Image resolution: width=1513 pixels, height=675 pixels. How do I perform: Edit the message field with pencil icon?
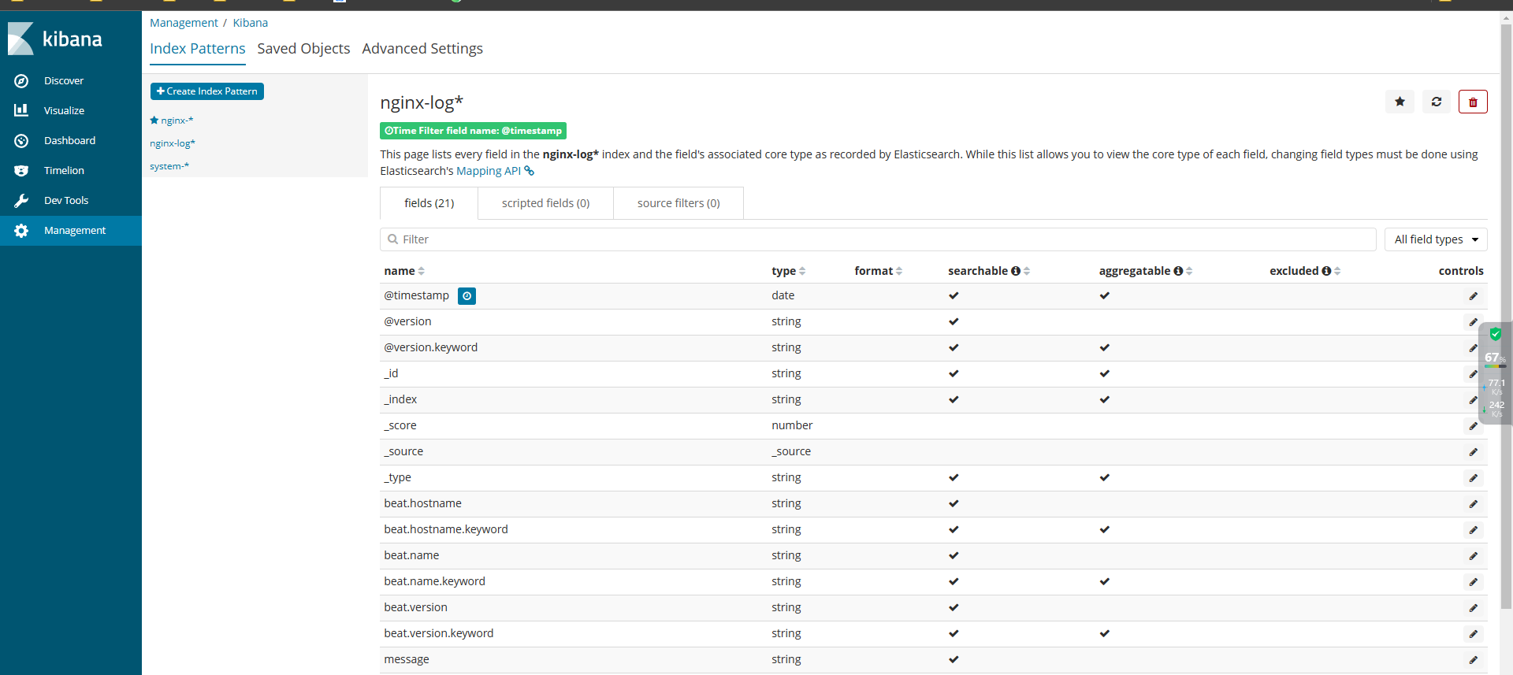click(x=1473, y=660)
